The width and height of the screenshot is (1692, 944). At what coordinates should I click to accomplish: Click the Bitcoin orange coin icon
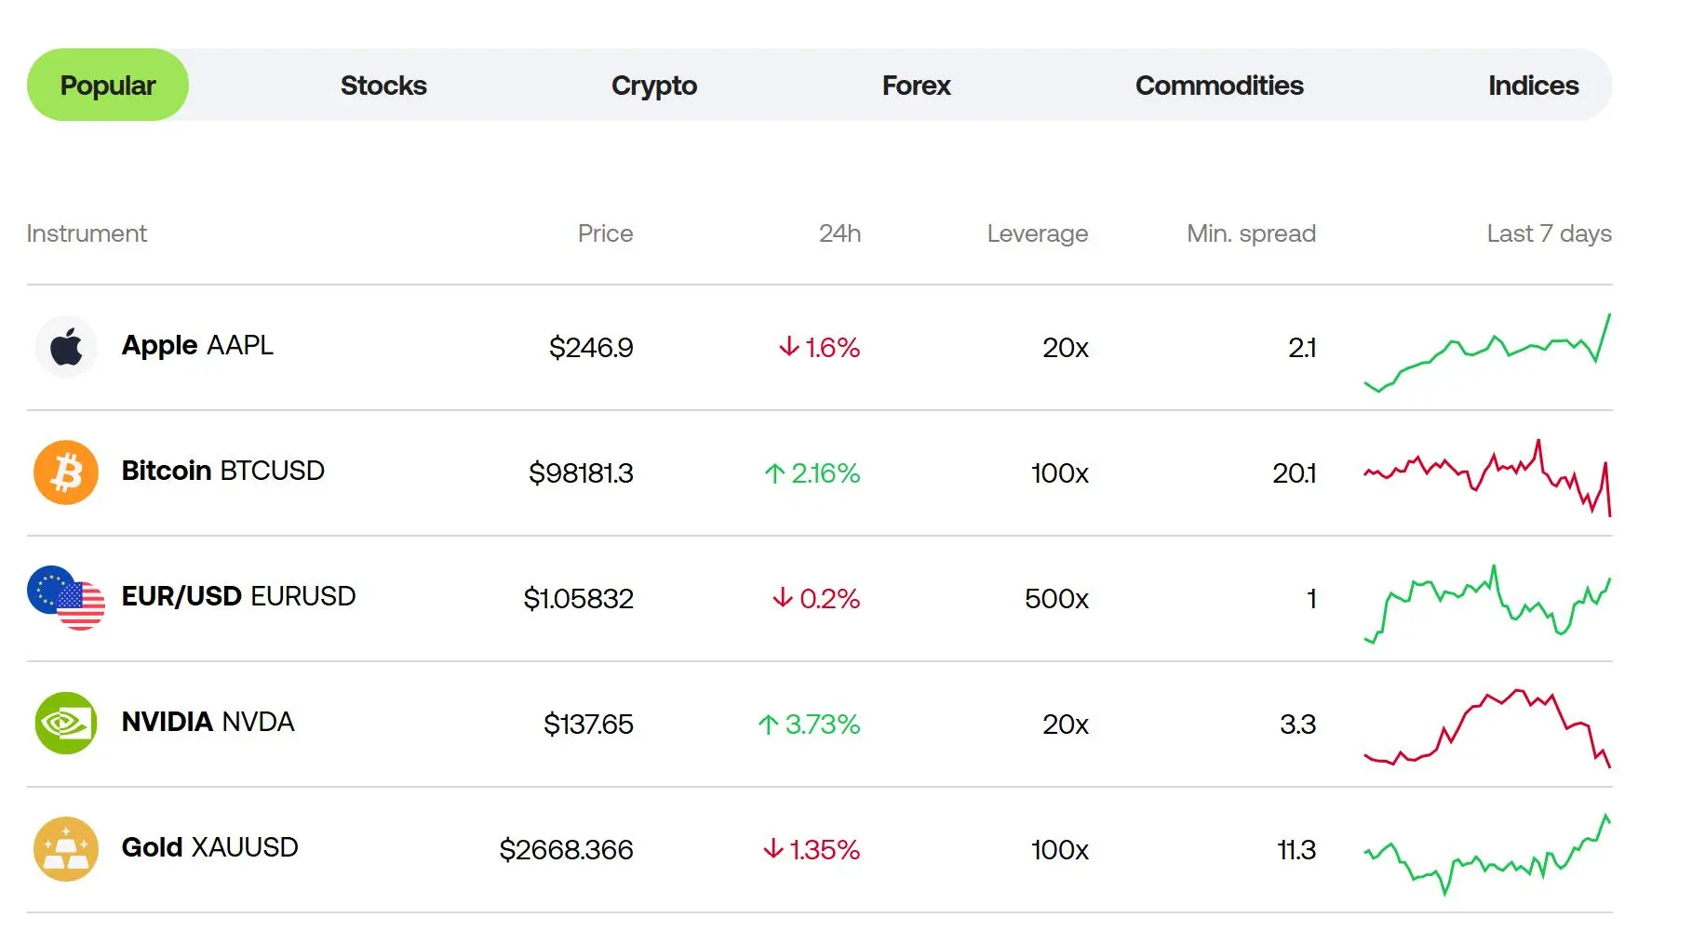66,472
